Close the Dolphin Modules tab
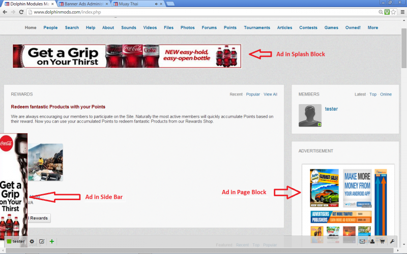 pos(52,4)
